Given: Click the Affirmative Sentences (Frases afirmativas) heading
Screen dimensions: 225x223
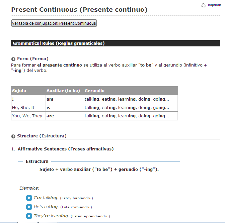Looking at the screenshot, I should coord(66,149).
